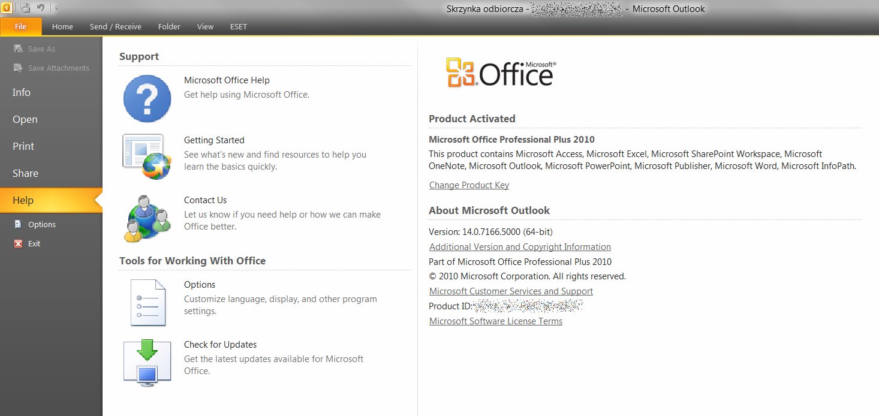Click the Outlook application icon in the title bar
Image resolution: width=879 pixels, height=416 pixels.
(7, 8)
